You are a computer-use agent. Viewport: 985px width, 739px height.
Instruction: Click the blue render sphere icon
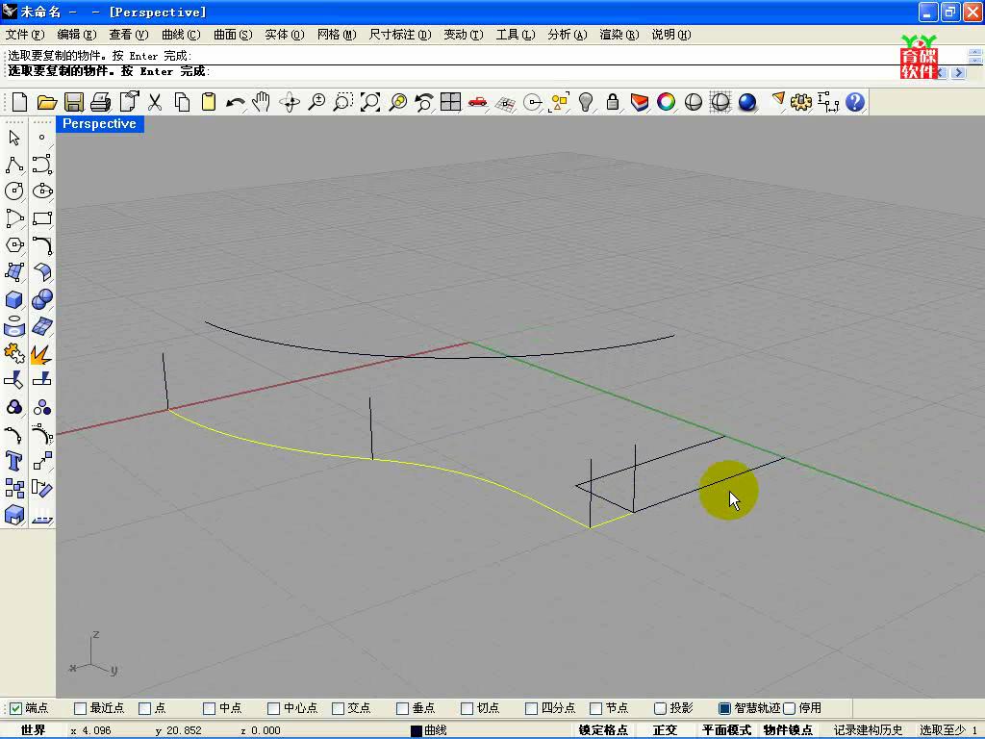pyautogui.click(x=746, y=102)
